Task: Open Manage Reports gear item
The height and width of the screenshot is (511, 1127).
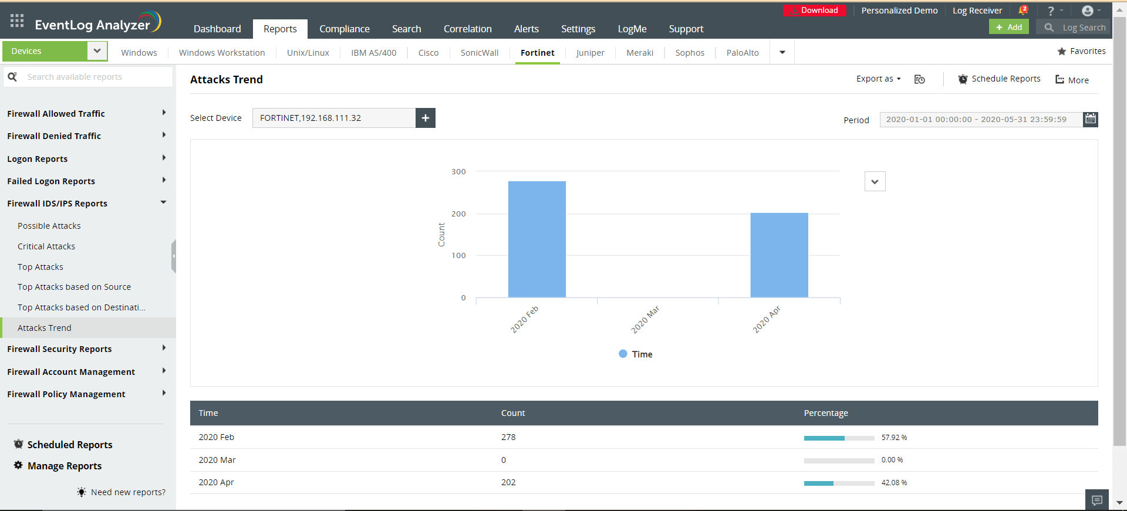Action: pyautogui.click(x=58, y=465)
